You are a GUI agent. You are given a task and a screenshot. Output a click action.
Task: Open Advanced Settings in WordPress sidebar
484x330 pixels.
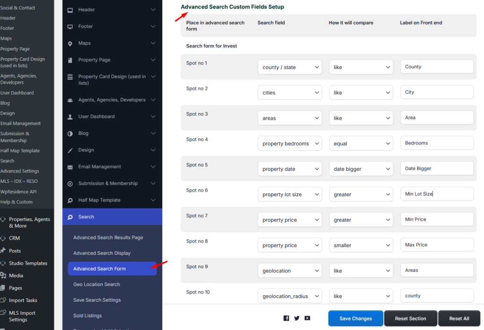click(x=20, y=171)
